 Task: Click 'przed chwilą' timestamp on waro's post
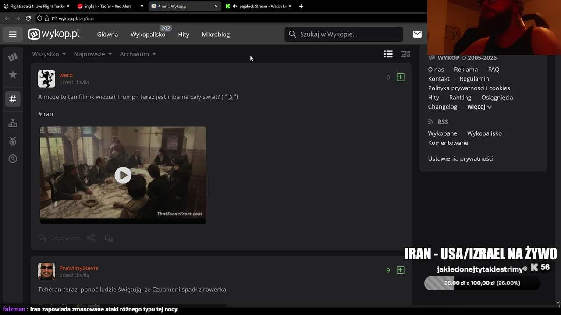[74, 82]
